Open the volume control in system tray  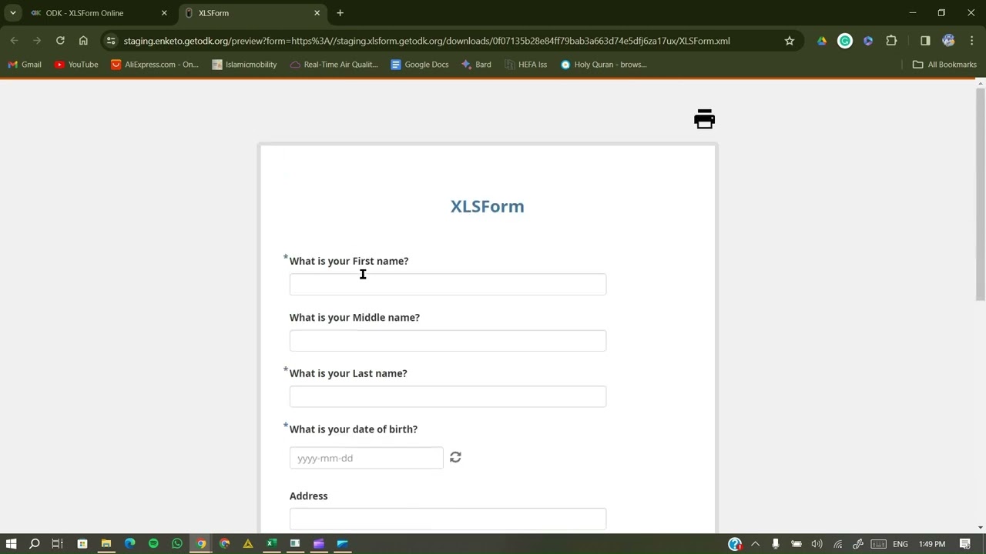[x=817, y=544]
